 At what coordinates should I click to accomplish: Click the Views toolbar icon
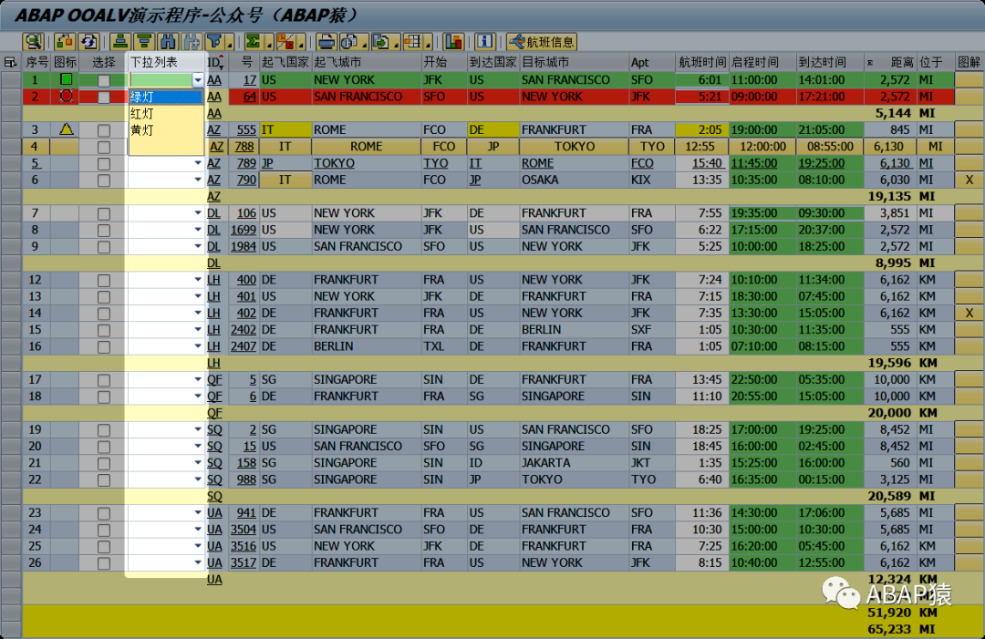(349, 42)
